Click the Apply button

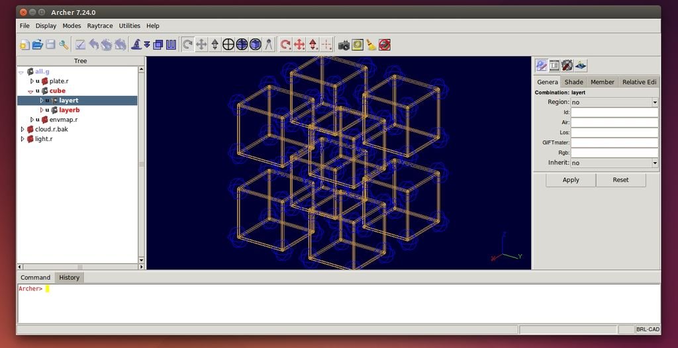coord(570,180)
